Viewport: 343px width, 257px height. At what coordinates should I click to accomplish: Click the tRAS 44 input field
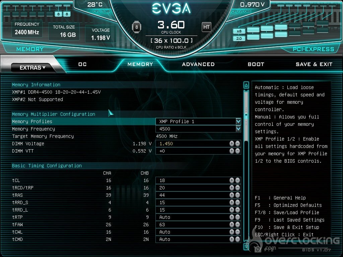198,195
